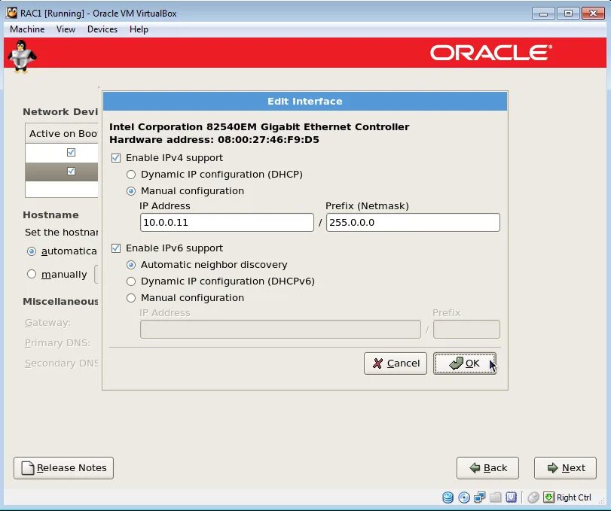The height and width of the screenshot is (511, 611).
Task: Open the Devices menu
Action: click(102, 29)
